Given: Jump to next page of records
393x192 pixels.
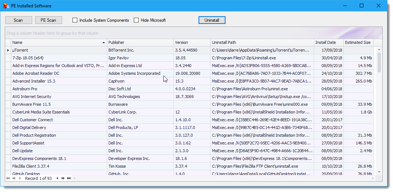Looking at the screenshot, I should point(63,178).
